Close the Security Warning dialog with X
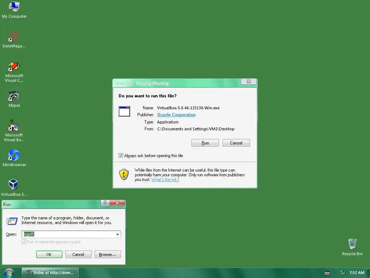The image size is (370, 278). 249,81
